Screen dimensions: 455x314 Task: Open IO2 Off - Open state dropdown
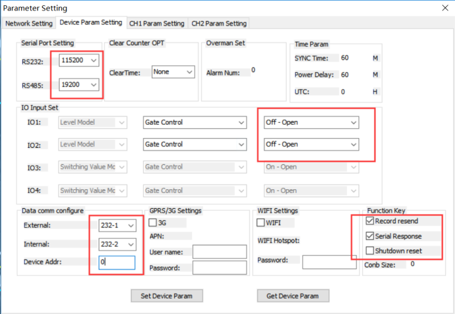[311, 145]
